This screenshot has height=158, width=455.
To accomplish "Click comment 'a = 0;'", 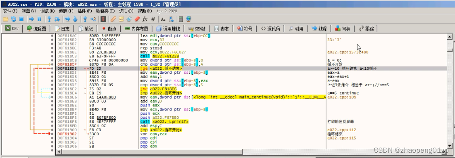I will point(334,60).
